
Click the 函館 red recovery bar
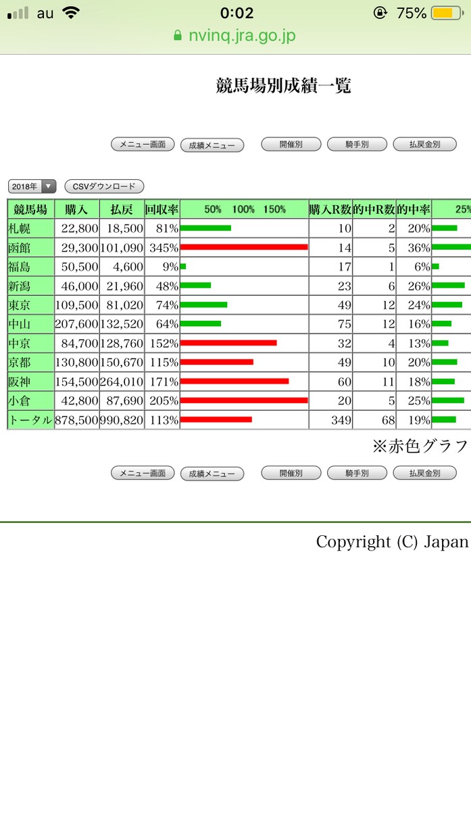(x=244, y=248)
